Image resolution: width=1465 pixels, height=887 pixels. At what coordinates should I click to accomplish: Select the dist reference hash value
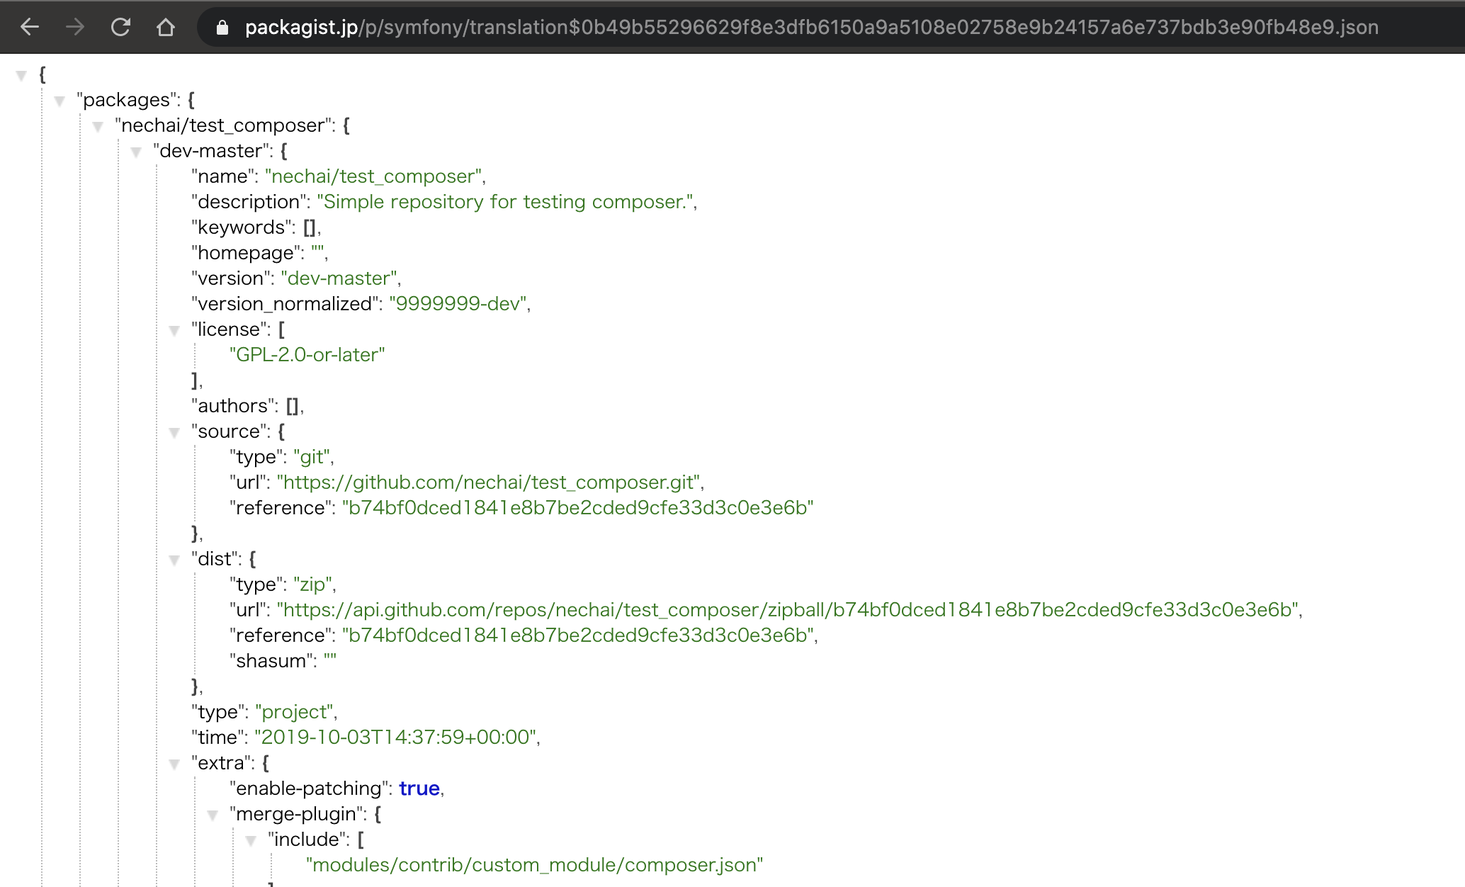point(577,635)
